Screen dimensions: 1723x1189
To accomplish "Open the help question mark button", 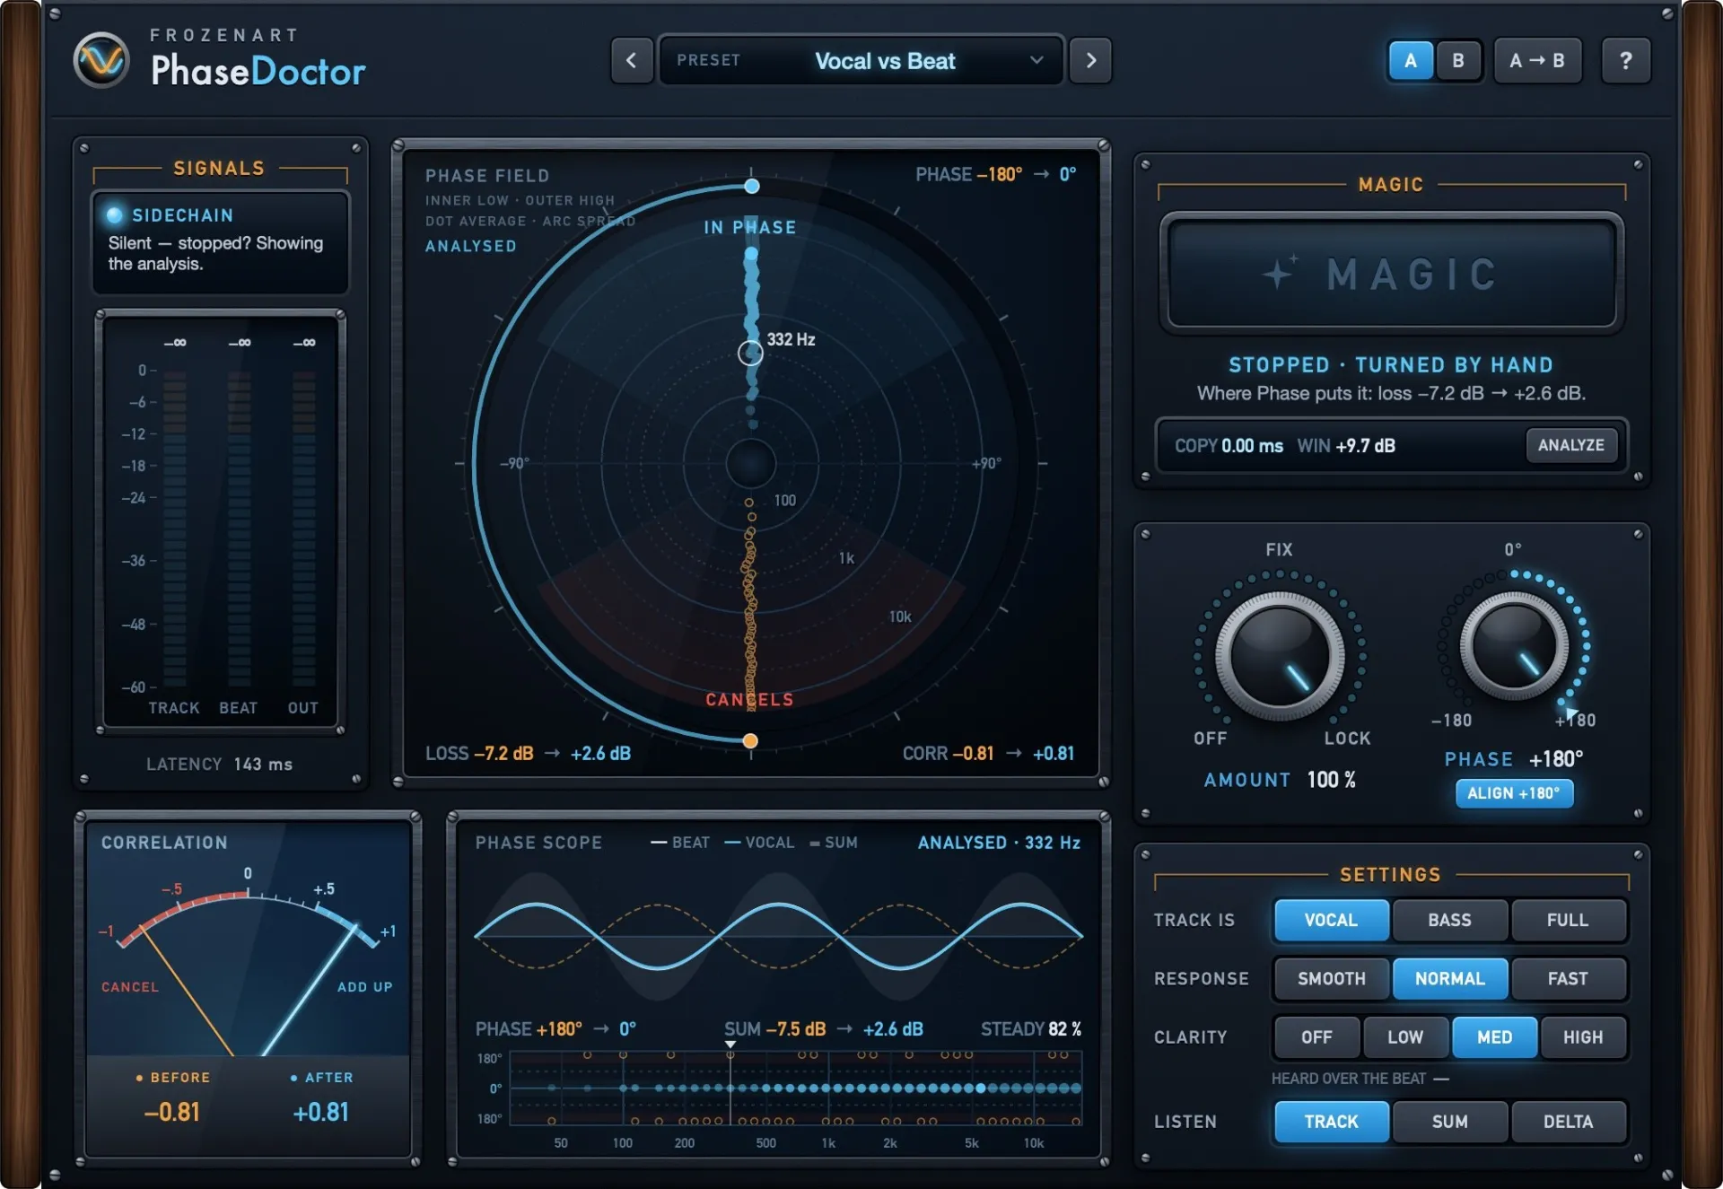I will [x=1625, y=61].
